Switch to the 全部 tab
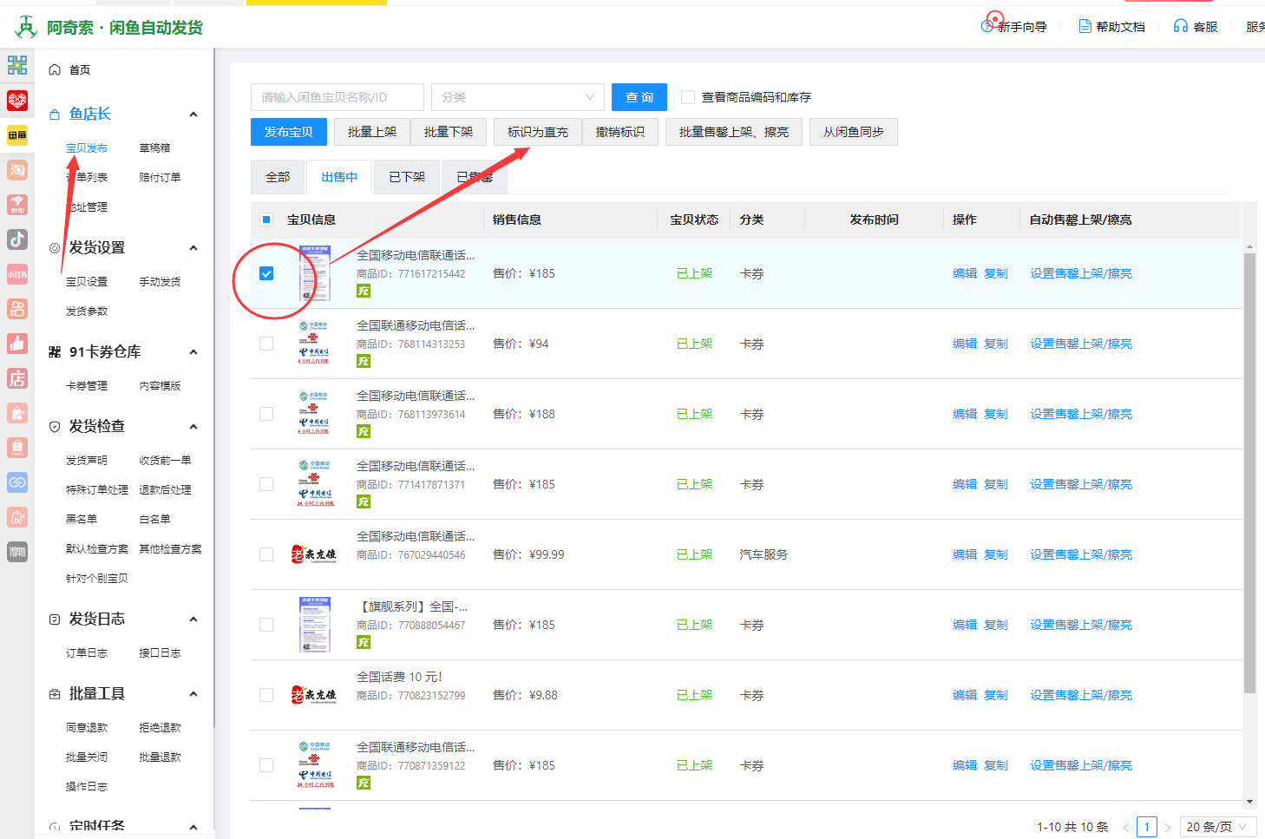The width and height of the screenshot is (1265, 839). coord(278,177)
